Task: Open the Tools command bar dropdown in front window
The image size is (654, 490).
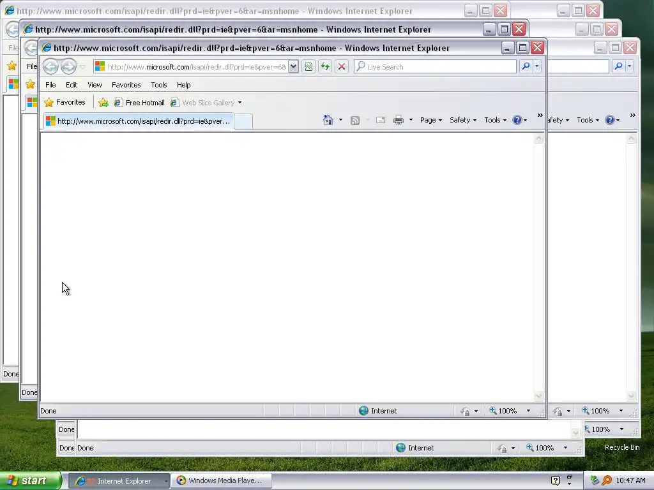Action: pos(495,120)
